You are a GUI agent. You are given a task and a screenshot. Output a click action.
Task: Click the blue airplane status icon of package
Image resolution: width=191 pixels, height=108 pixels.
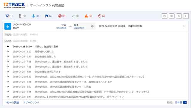pos(8,26)
